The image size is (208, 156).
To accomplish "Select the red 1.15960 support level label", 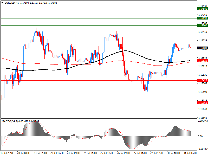I will (202, 103).
